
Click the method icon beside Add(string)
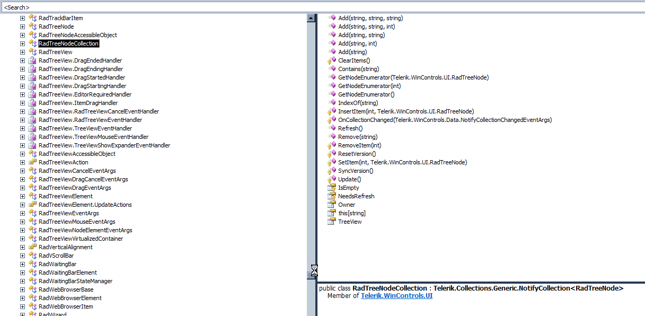tap(332, 52)
